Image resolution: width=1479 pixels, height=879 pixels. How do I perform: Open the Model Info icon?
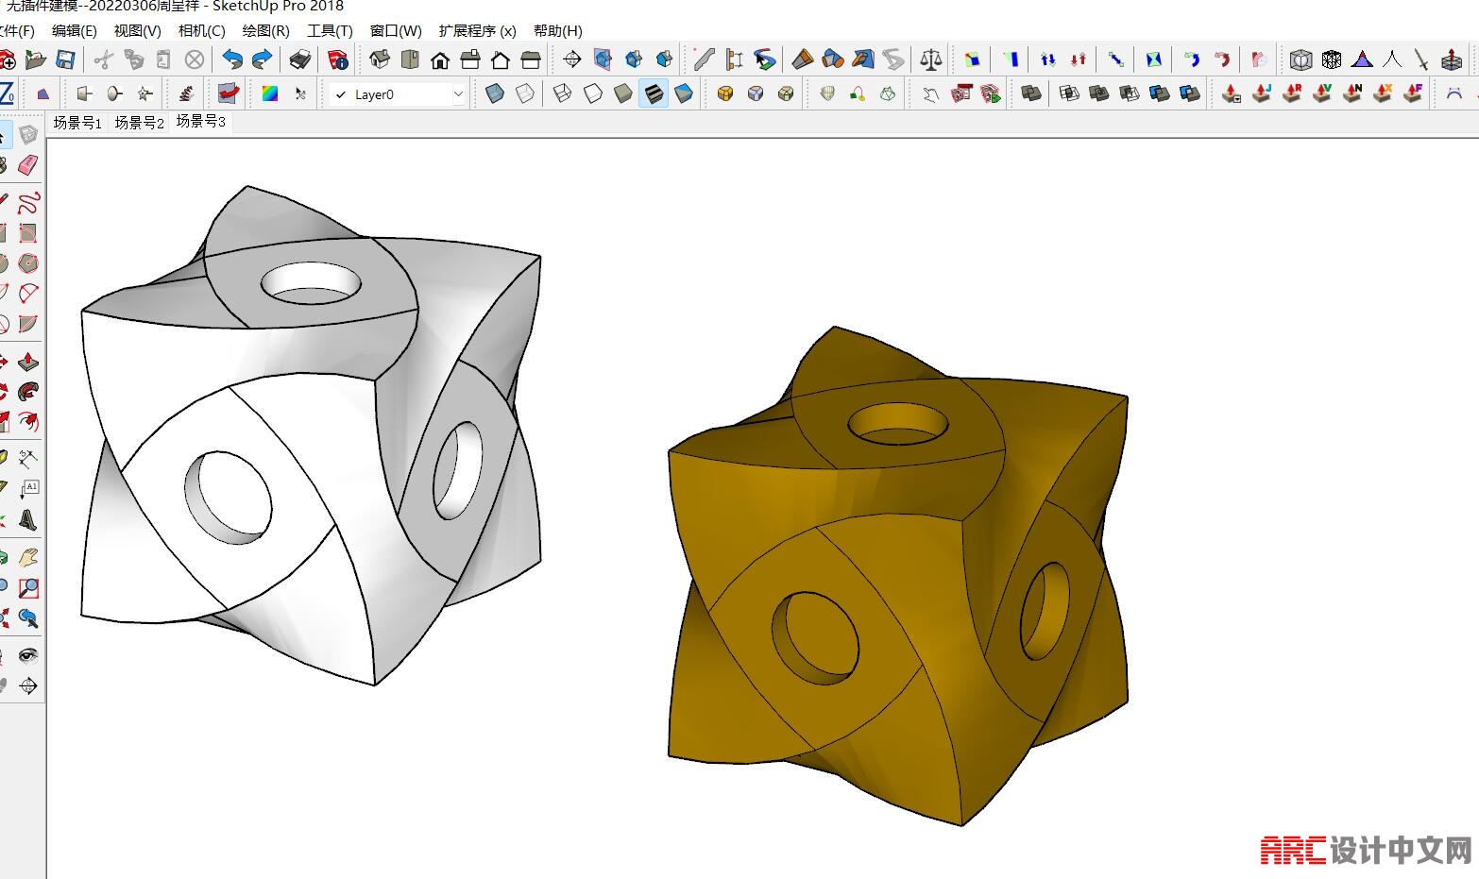pyautogui.click(x=337, y=60)
